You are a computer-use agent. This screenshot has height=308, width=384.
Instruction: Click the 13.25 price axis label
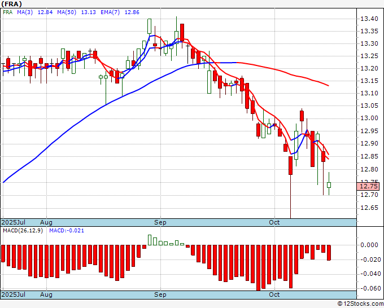(369, 56)
